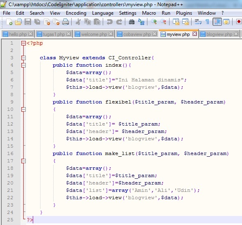This screenshot has height=225, width=242.
Task: Undo last action with Undo arrow
Action: pos(110,22)
